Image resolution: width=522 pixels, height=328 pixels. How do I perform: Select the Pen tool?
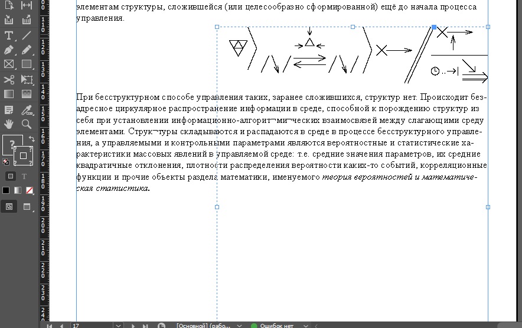(9, 50)
